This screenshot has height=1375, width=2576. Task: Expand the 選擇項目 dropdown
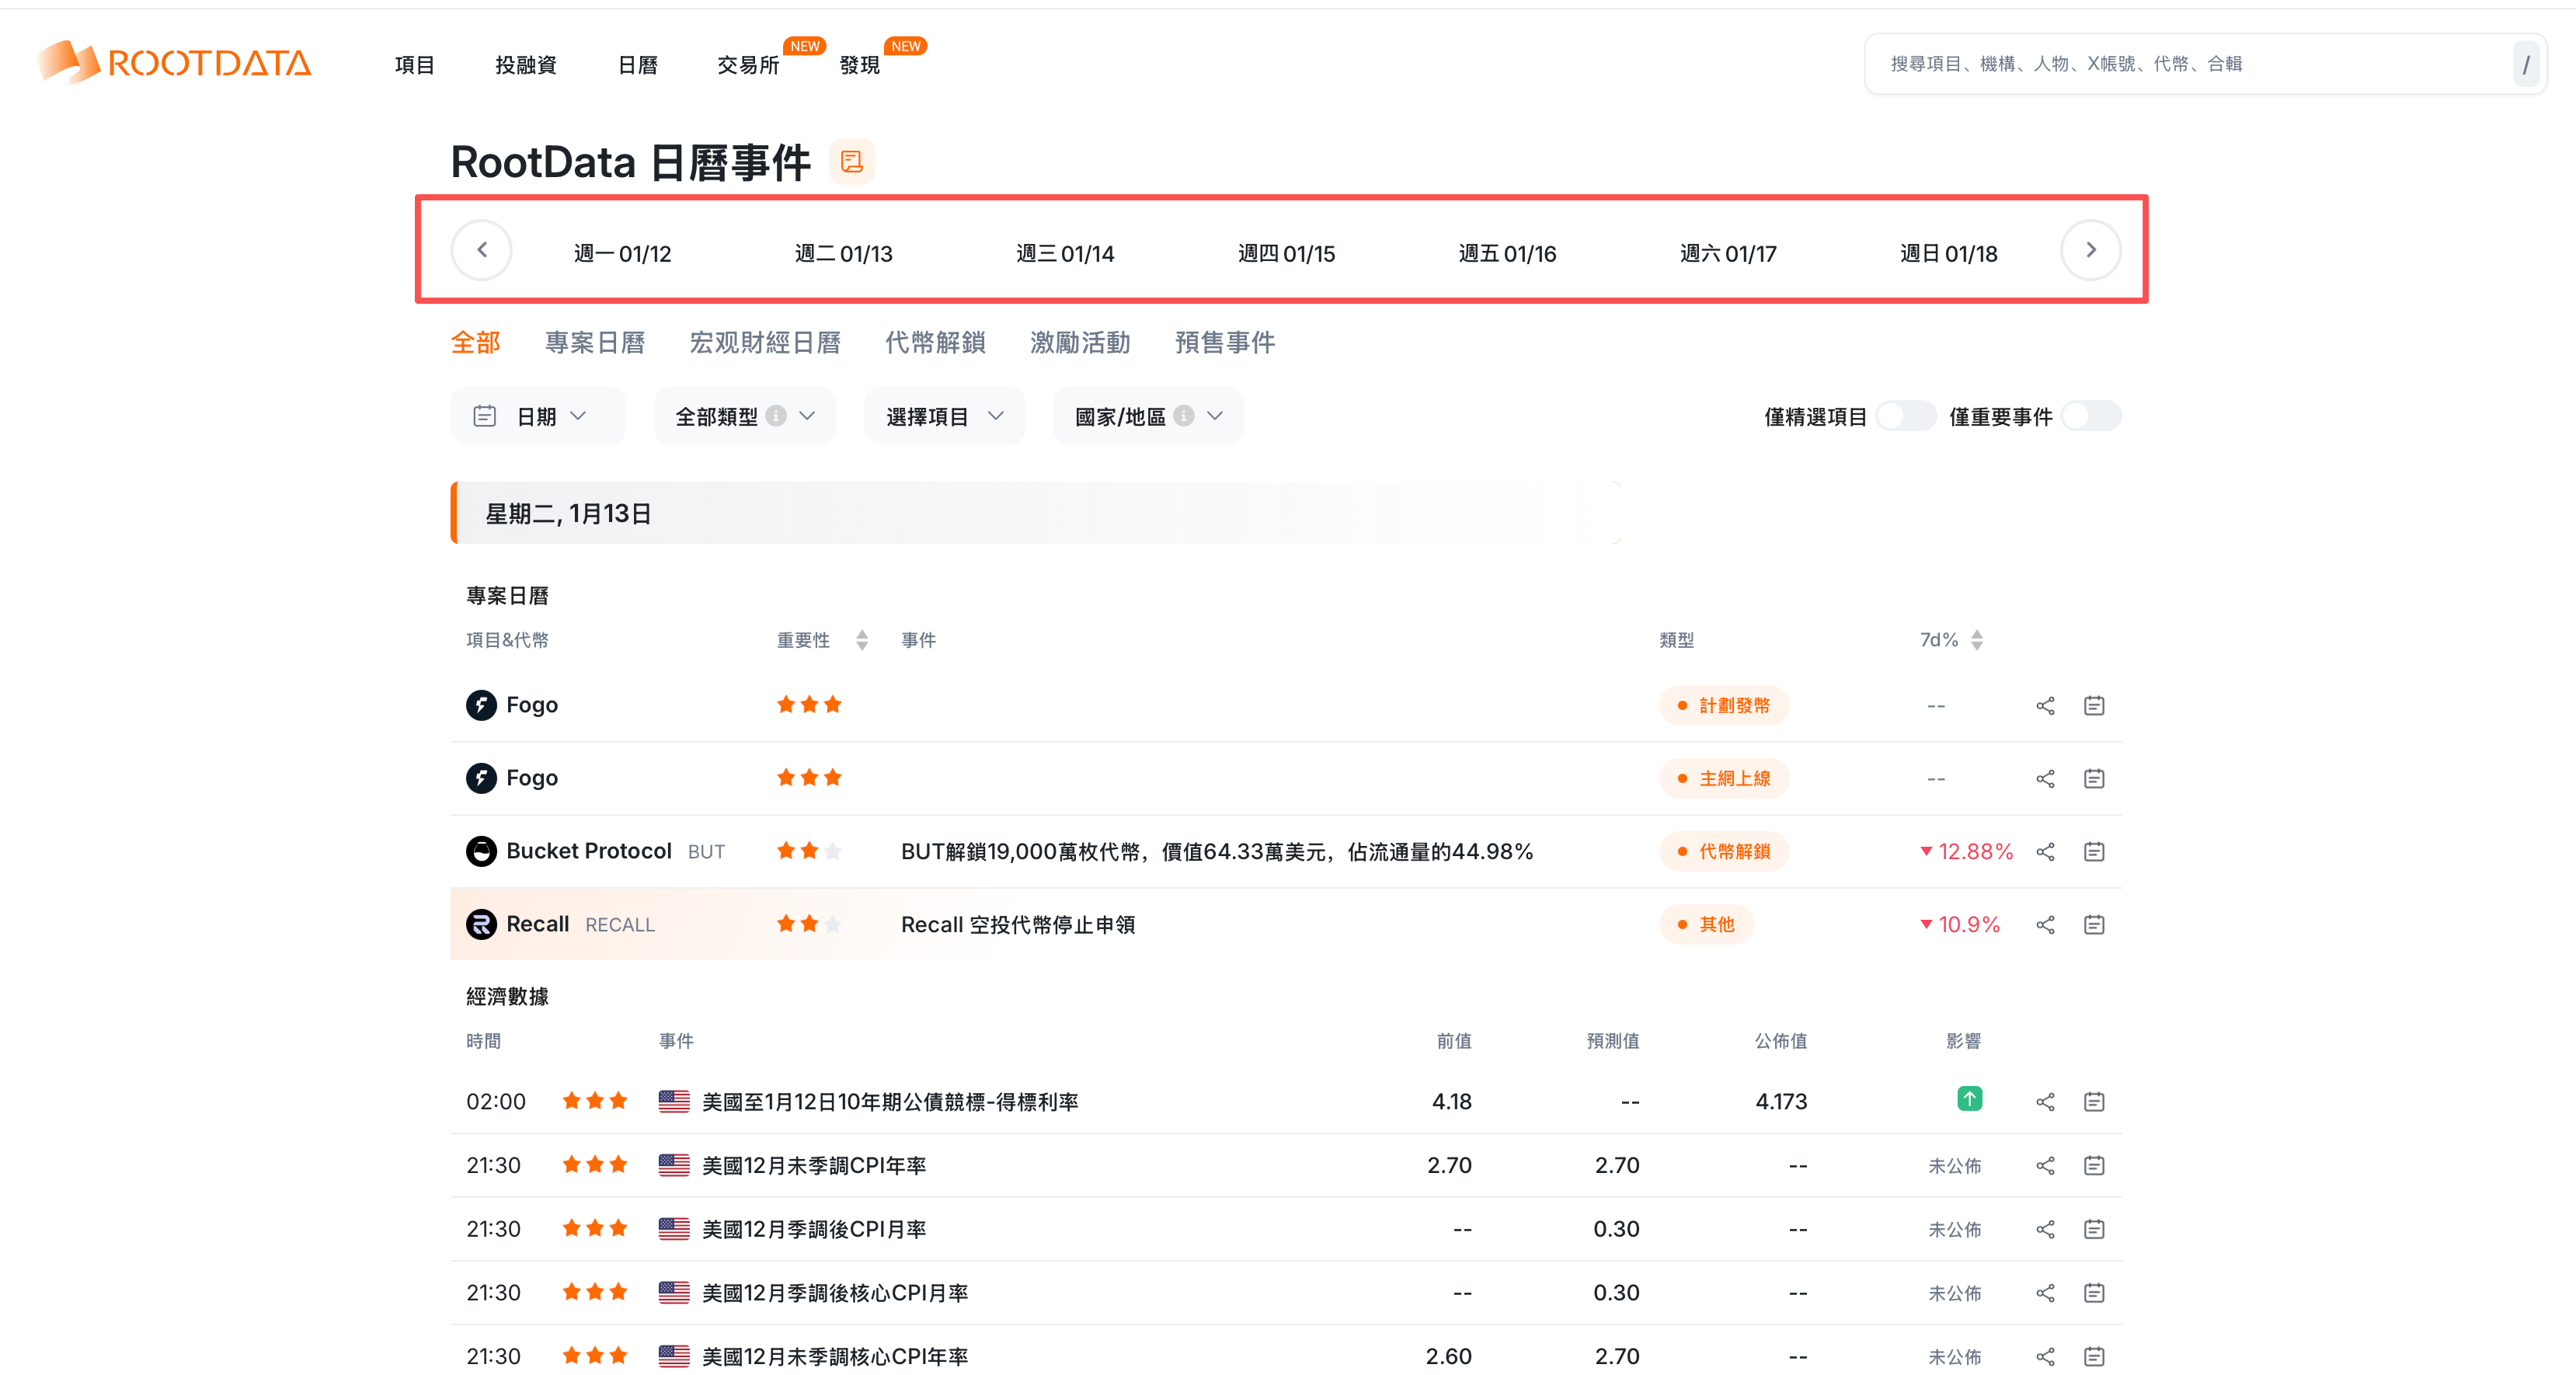(x=944, y=416)
